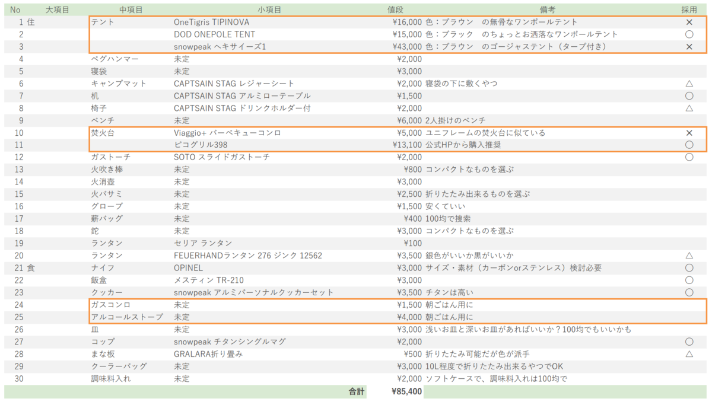The width and height of the screenshot is (712, 402).
Task: Click the note 100均で捜索
Action: point(449,218)
